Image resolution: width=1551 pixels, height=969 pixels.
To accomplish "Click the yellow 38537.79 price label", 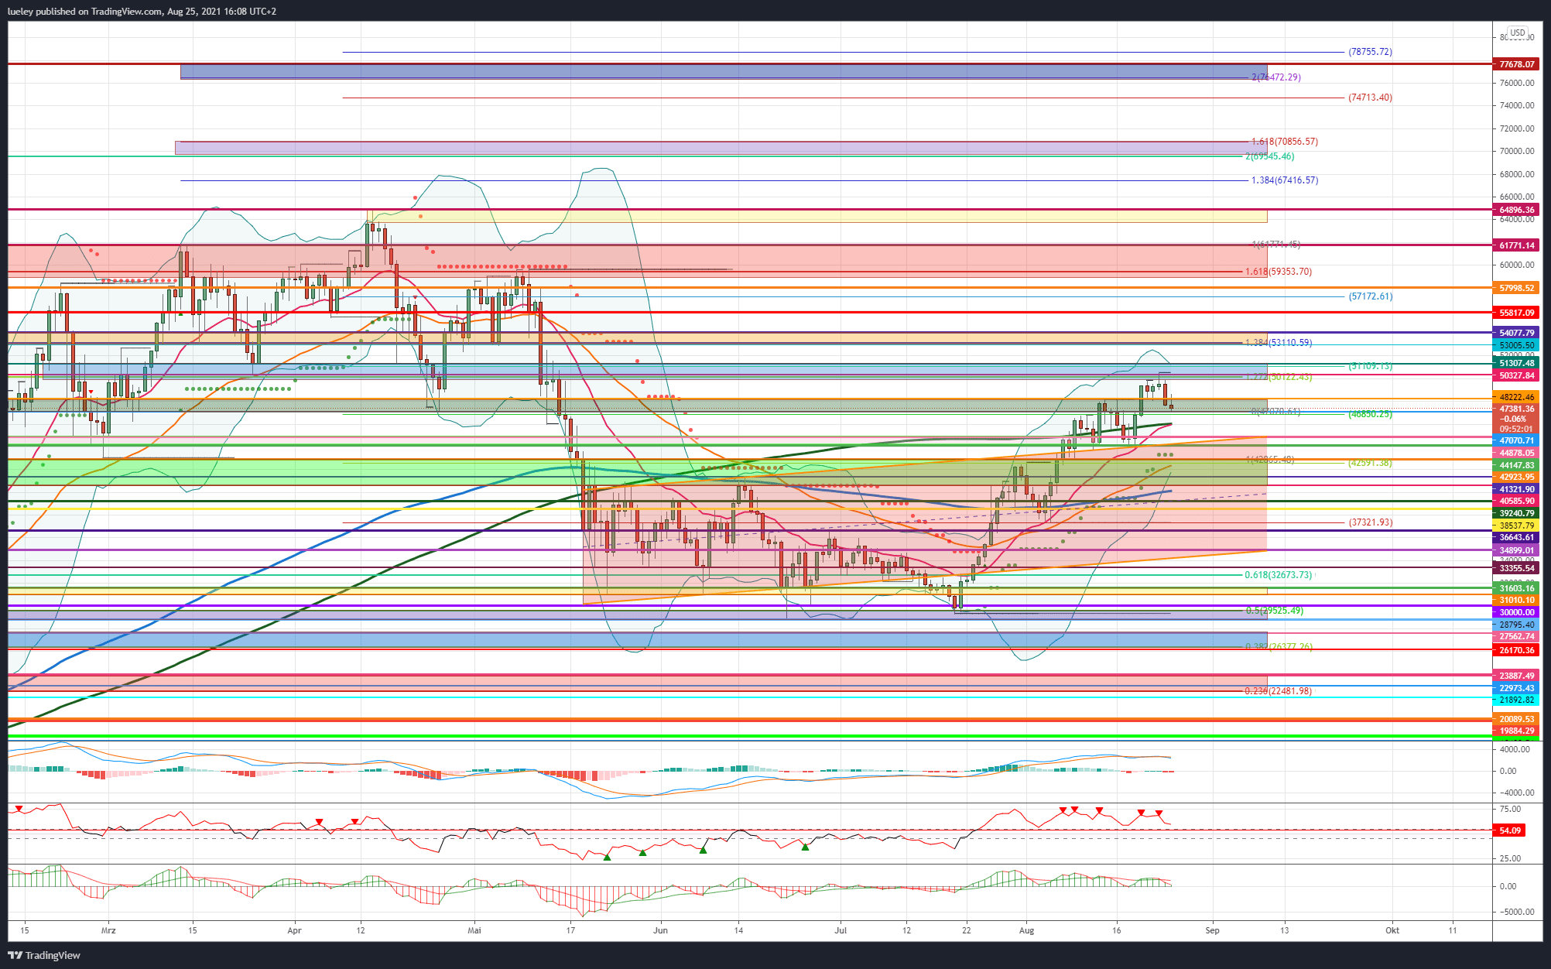I will [x=1516, y=526].
